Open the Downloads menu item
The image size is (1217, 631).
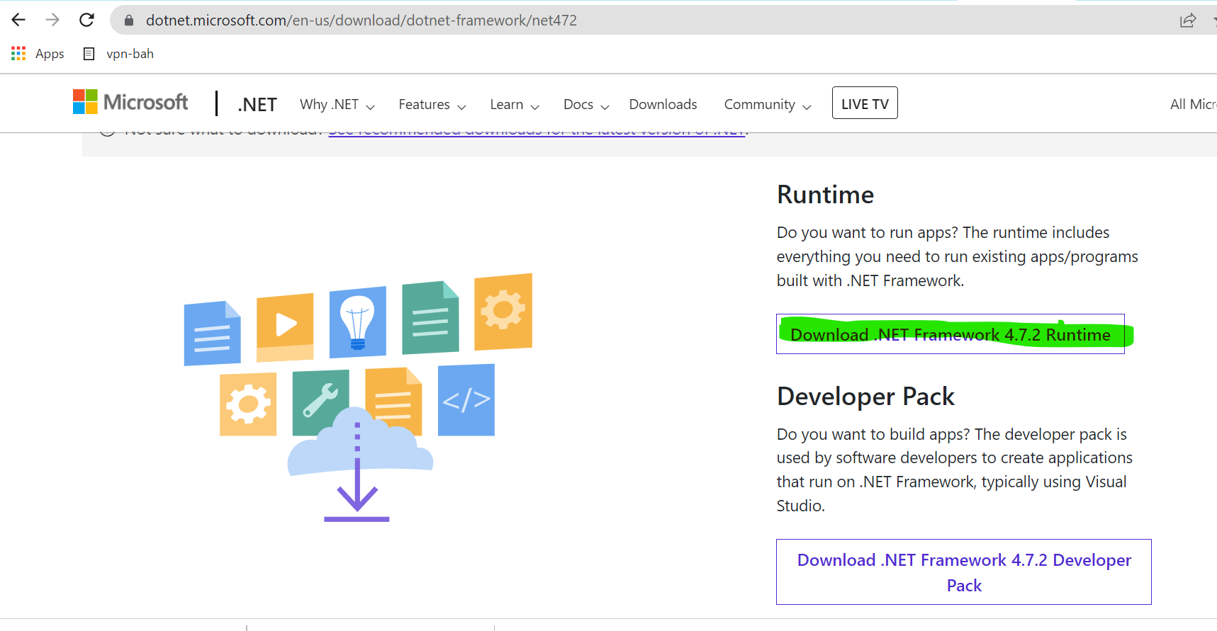[663, 104]
